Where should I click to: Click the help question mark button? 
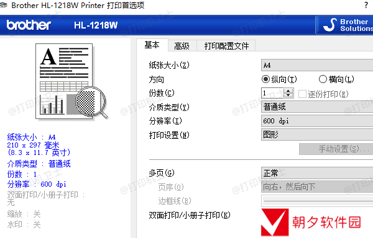[366, 5]
